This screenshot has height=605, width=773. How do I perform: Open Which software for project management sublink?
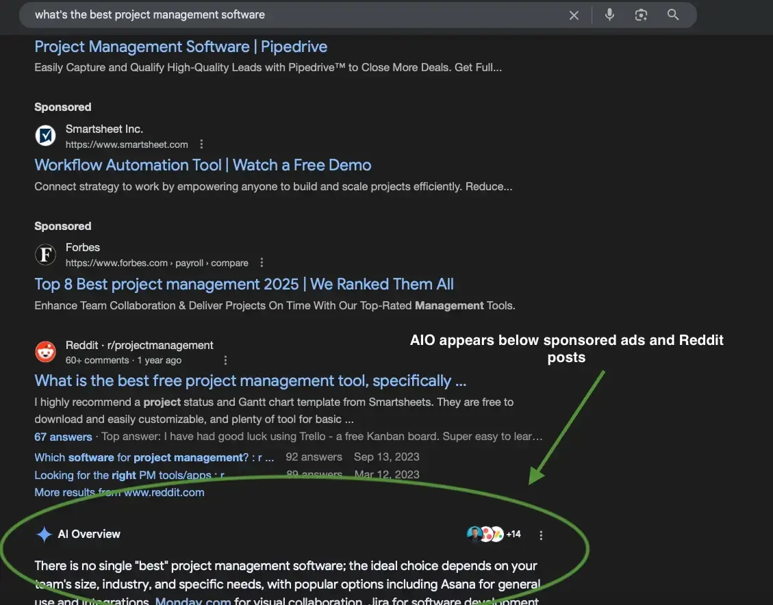pyautogui.click(x=154, y=458)
